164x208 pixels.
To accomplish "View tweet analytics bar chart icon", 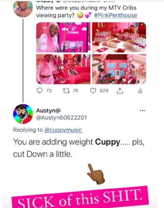I will (x=140, y=91).
